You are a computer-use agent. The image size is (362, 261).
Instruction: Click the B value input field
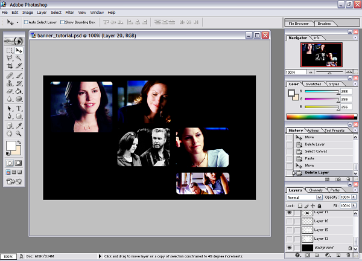346,107
